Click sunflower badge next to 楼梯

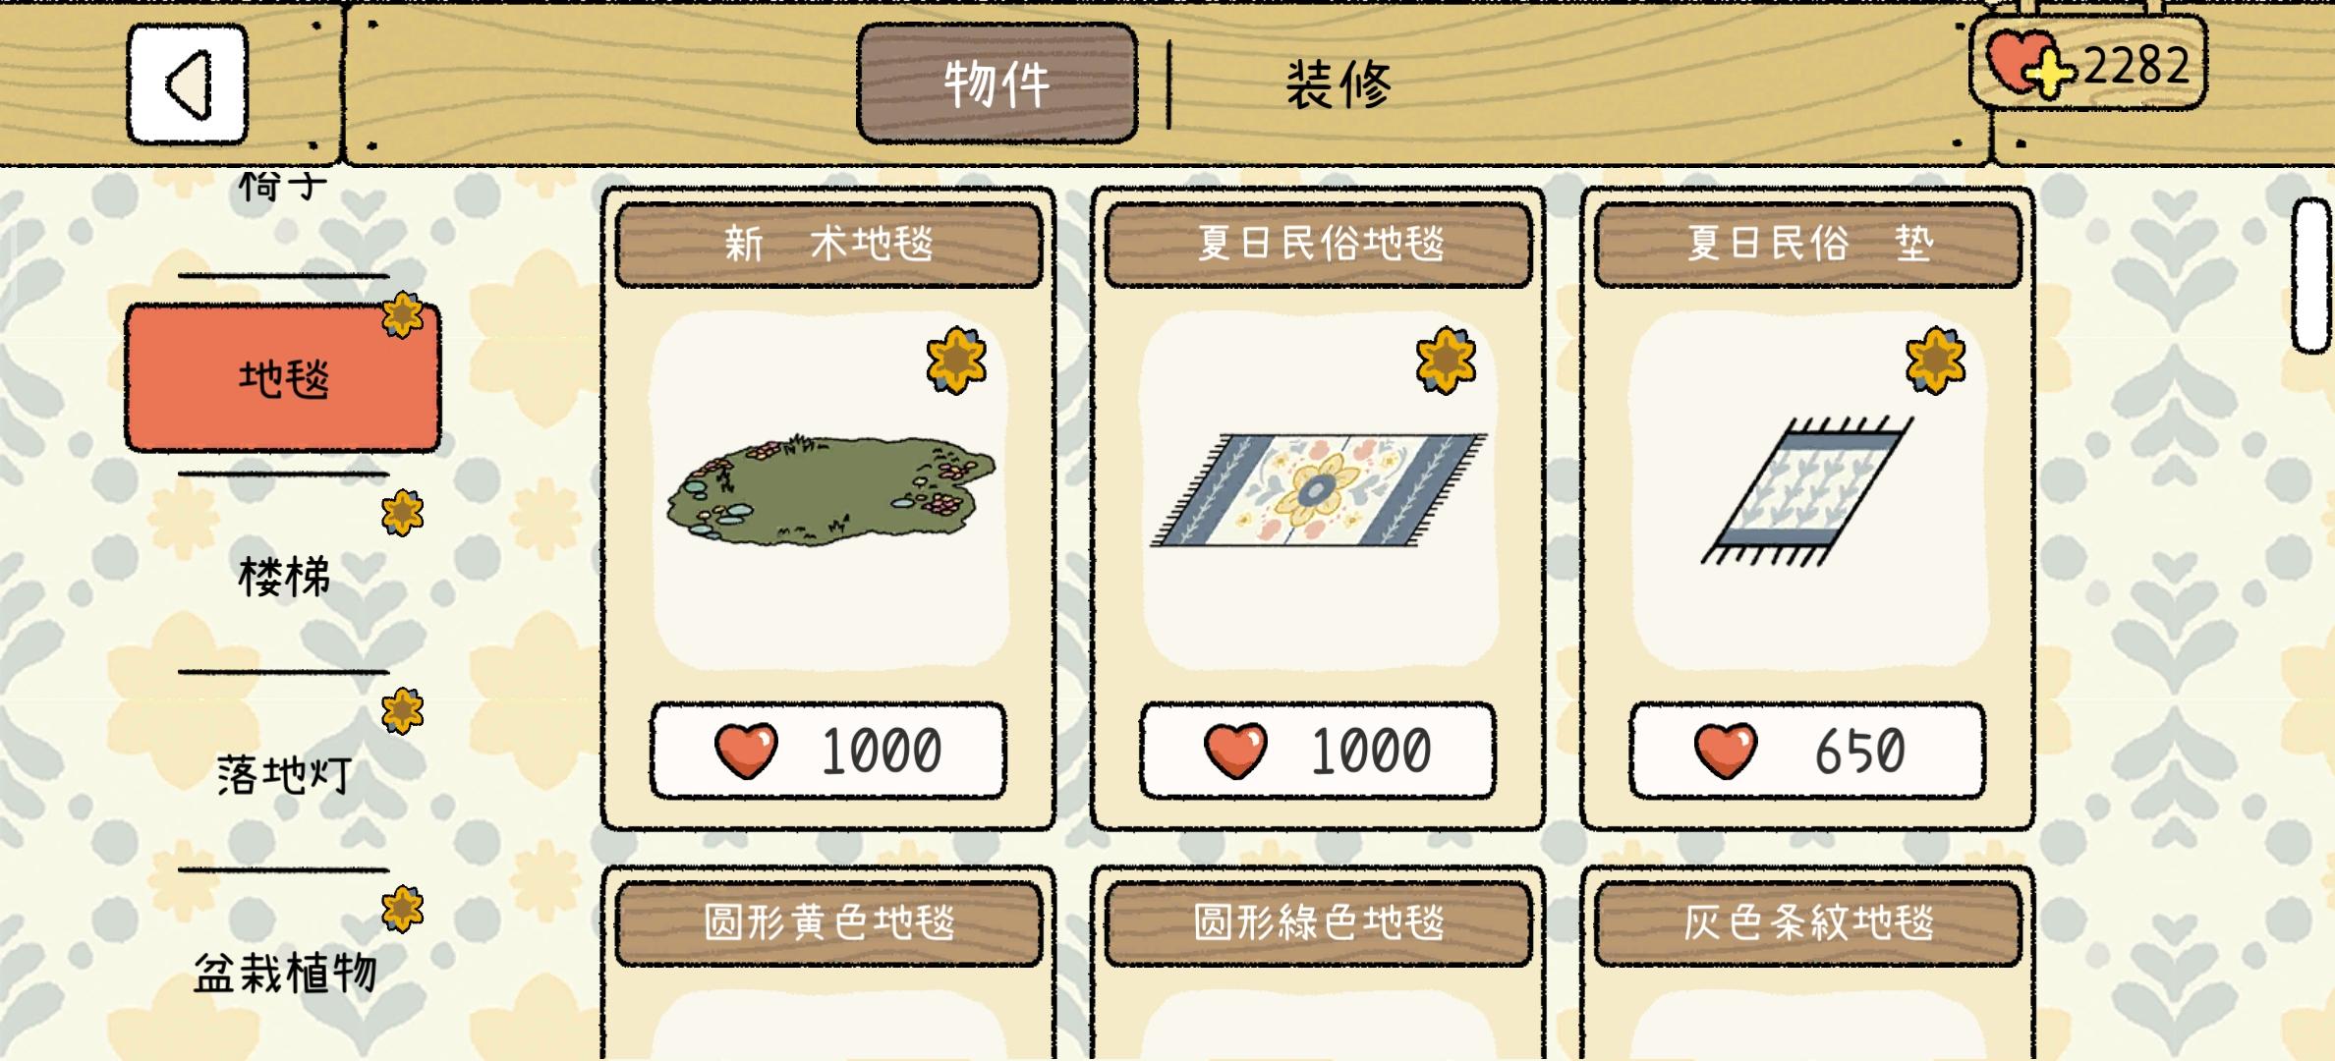pyautogui.click(x=402, y=512)
